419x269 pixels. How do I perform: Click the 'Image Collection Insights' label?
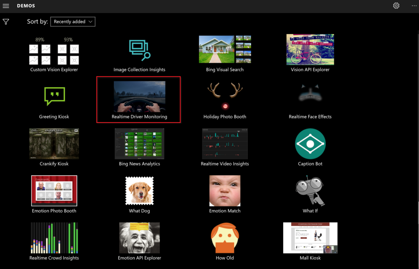coord(140,70)
